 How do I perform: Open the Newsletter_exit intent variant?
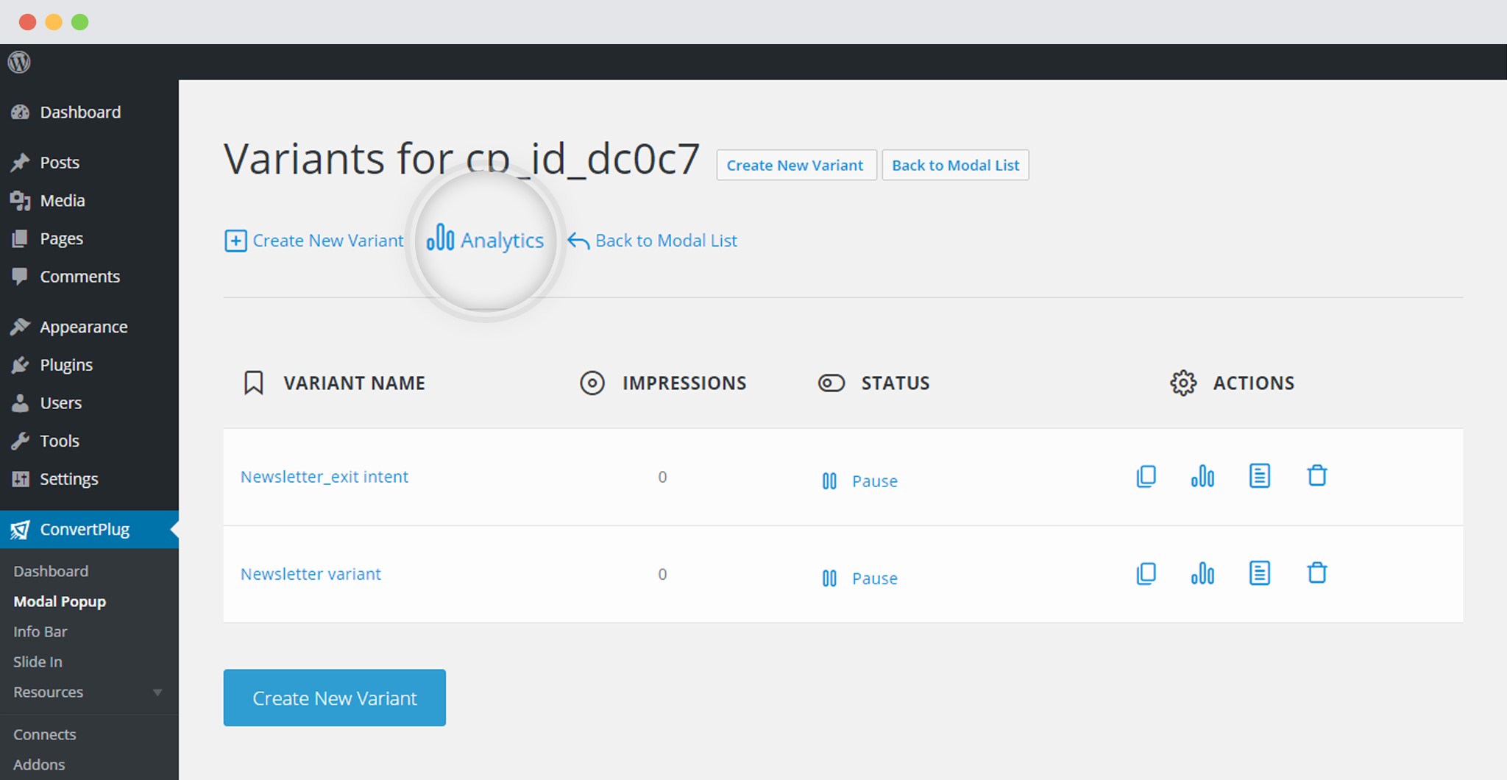click(324, 477)
